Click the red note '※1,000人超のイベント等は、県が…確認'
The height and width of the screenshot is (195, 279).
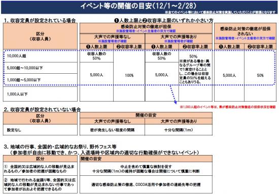228,107
